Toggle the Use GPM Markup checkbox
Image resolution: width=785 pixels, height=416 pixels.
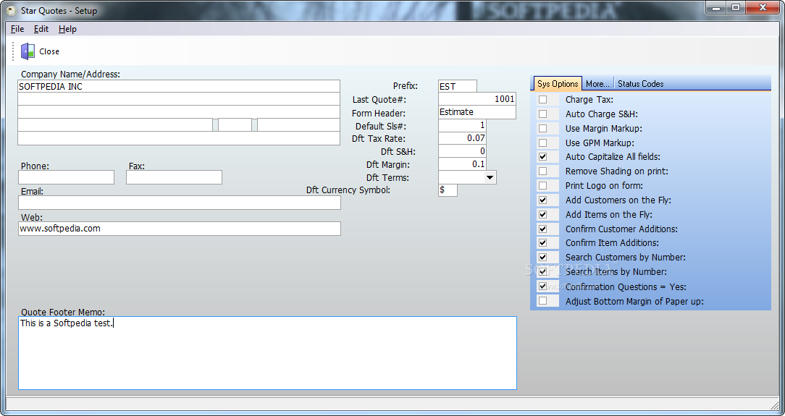542,143
